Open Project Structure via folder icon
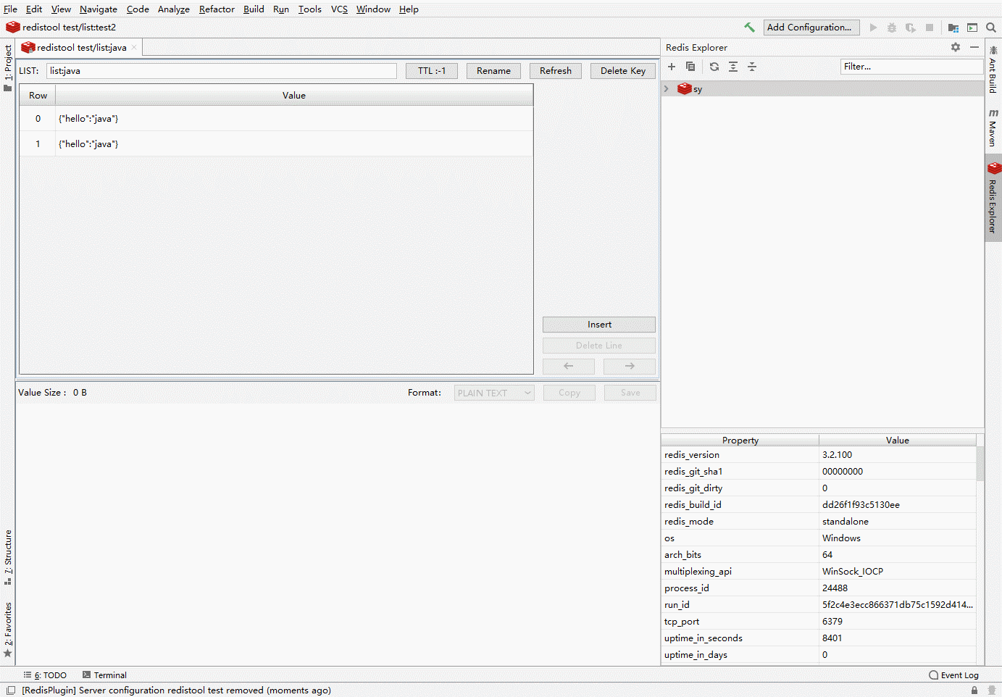The width and height of the screenshot is (1002, 697). click(953, 28)
